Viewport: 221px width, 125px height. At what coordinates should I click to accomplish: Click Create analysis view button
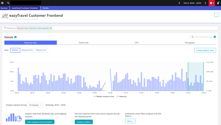coord(205,50)
